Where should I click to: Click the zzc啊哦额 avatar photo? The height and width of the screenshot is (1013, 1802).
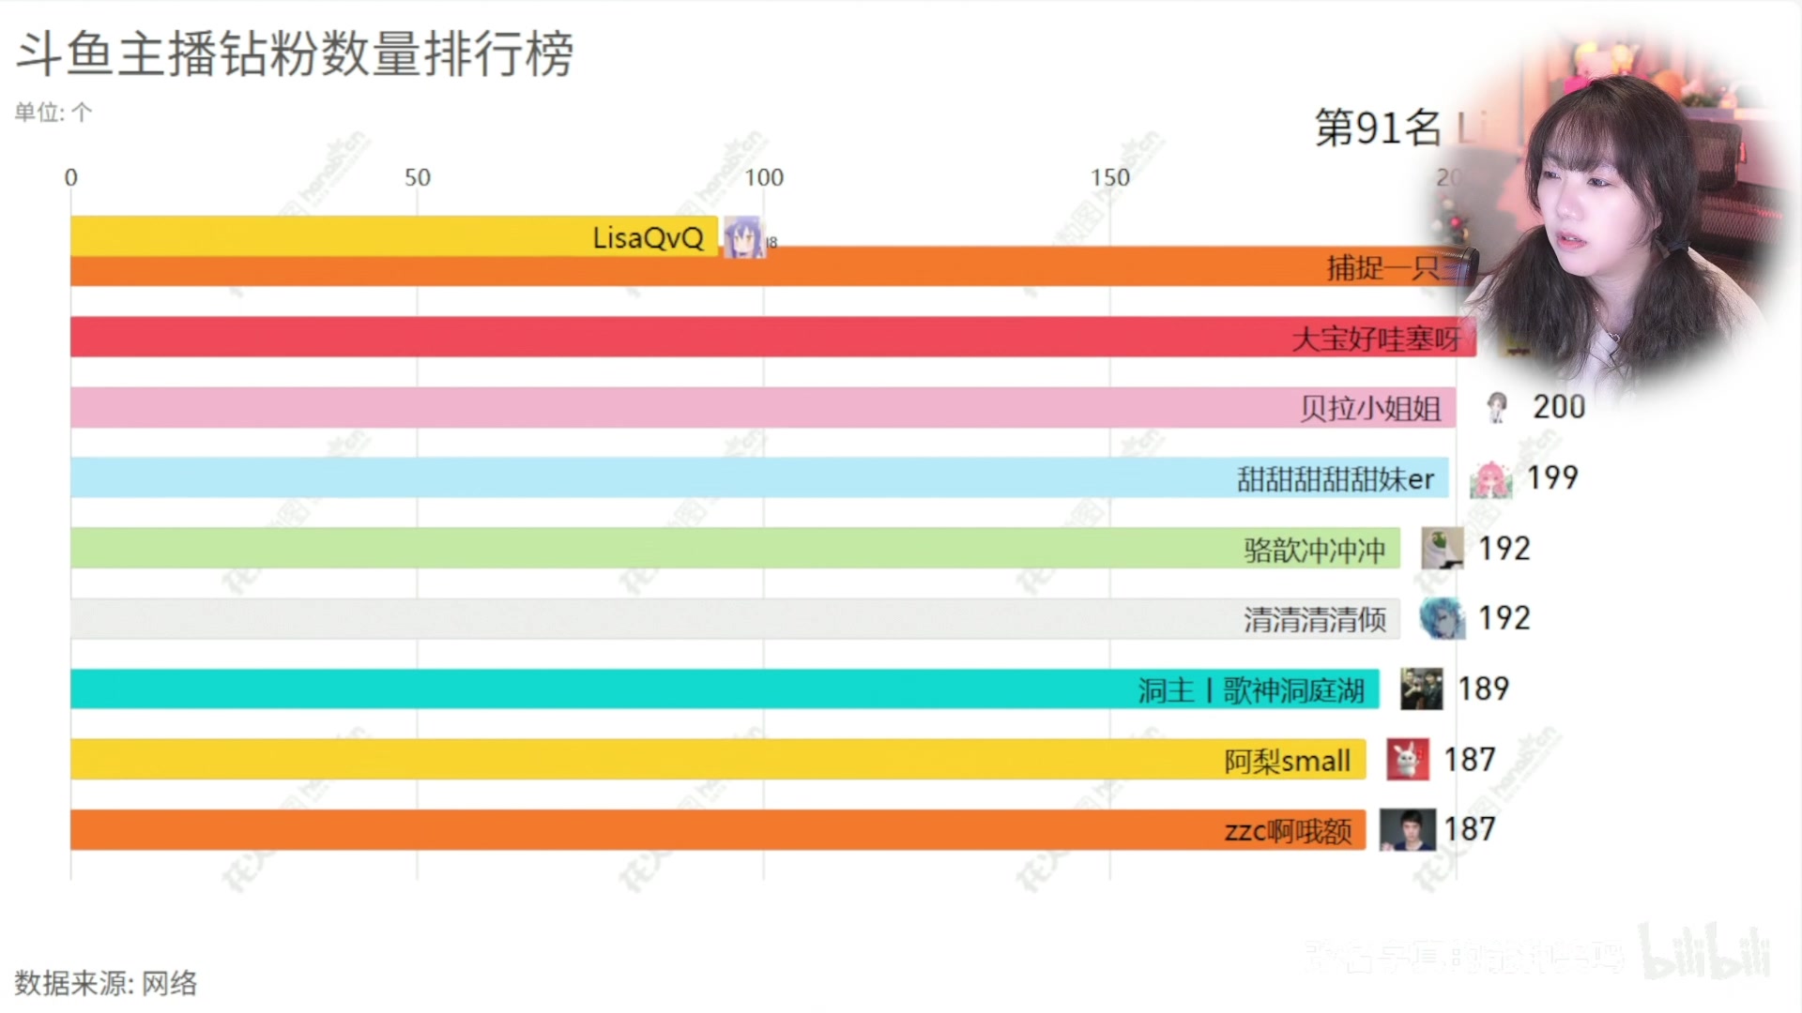pos(1407,830)
